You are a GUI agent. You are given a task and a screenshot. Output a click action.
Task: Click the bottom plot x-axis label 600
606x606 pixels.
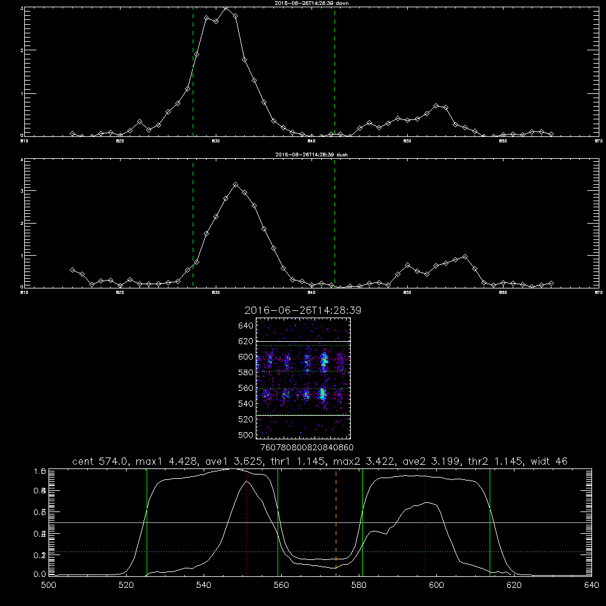click(436, 585)
